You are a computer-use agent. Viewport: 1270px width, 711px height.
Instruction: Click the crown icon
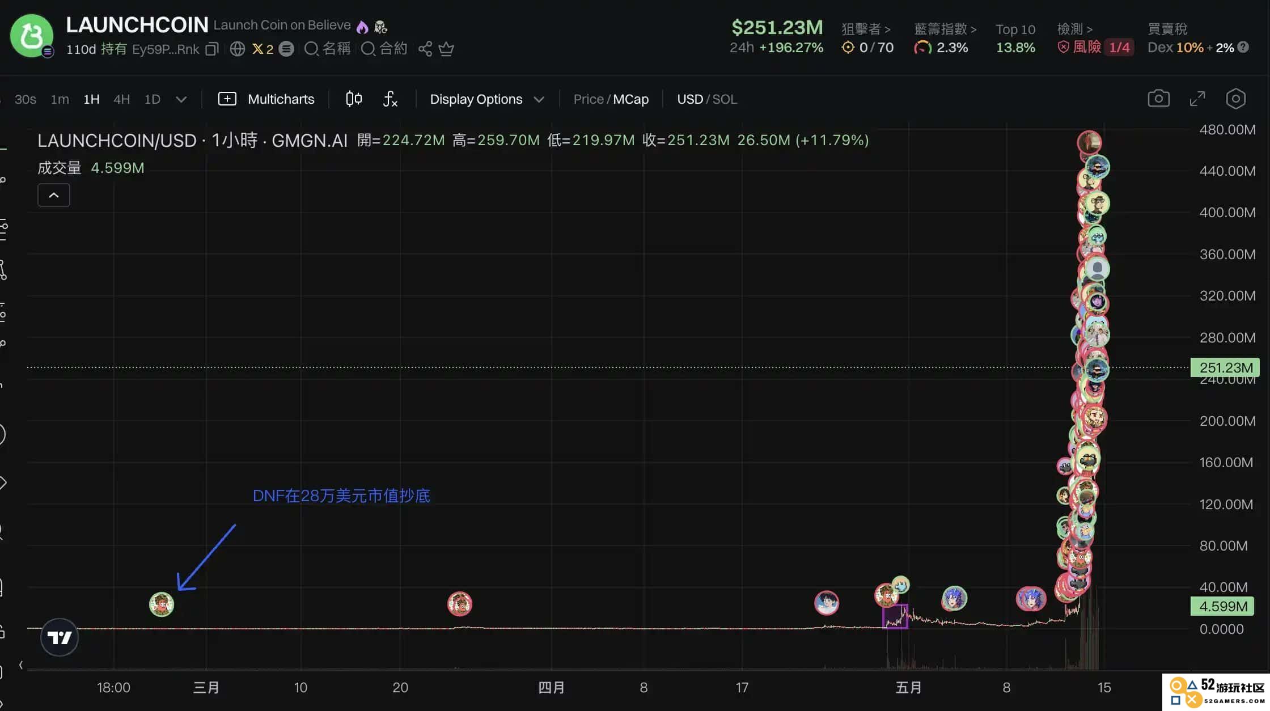coord(446,49)
